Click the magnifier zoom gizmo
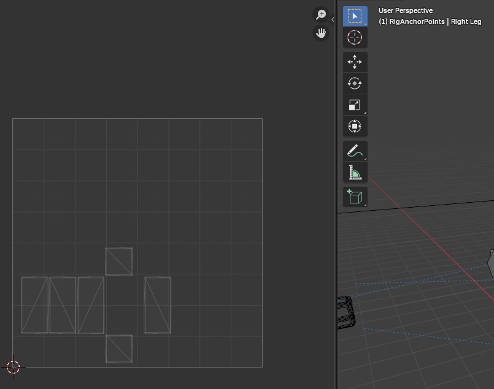Viewport: 494px width, 389px height. click(320, 13)
